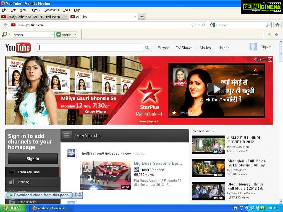Click the Entertainment sidebar icon

click(12, 202)
